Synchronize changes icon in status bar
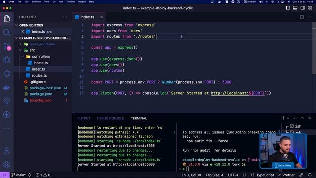Viewport: 316px width, 178px height. coord(30,175)
